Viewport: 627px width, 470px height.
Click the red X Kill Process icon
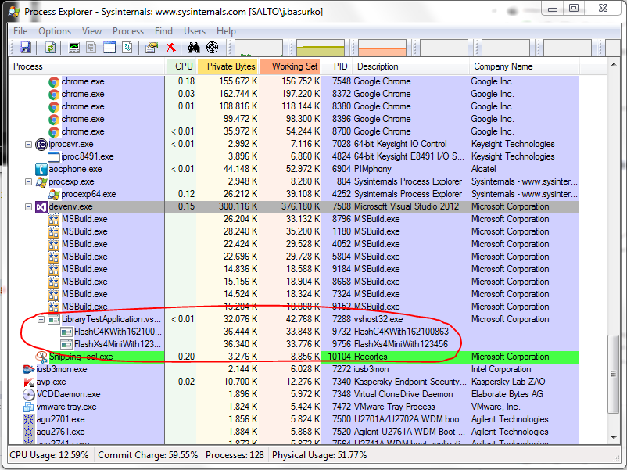point(170,48)
